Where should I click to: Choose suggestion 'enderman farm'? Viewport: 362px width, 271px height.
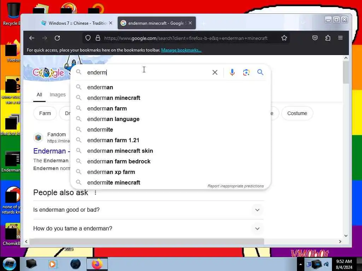tap(170, 109)
